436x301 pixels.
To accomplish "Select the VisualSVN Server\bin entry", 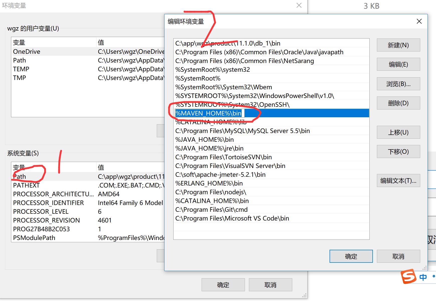I will (271, 166).
